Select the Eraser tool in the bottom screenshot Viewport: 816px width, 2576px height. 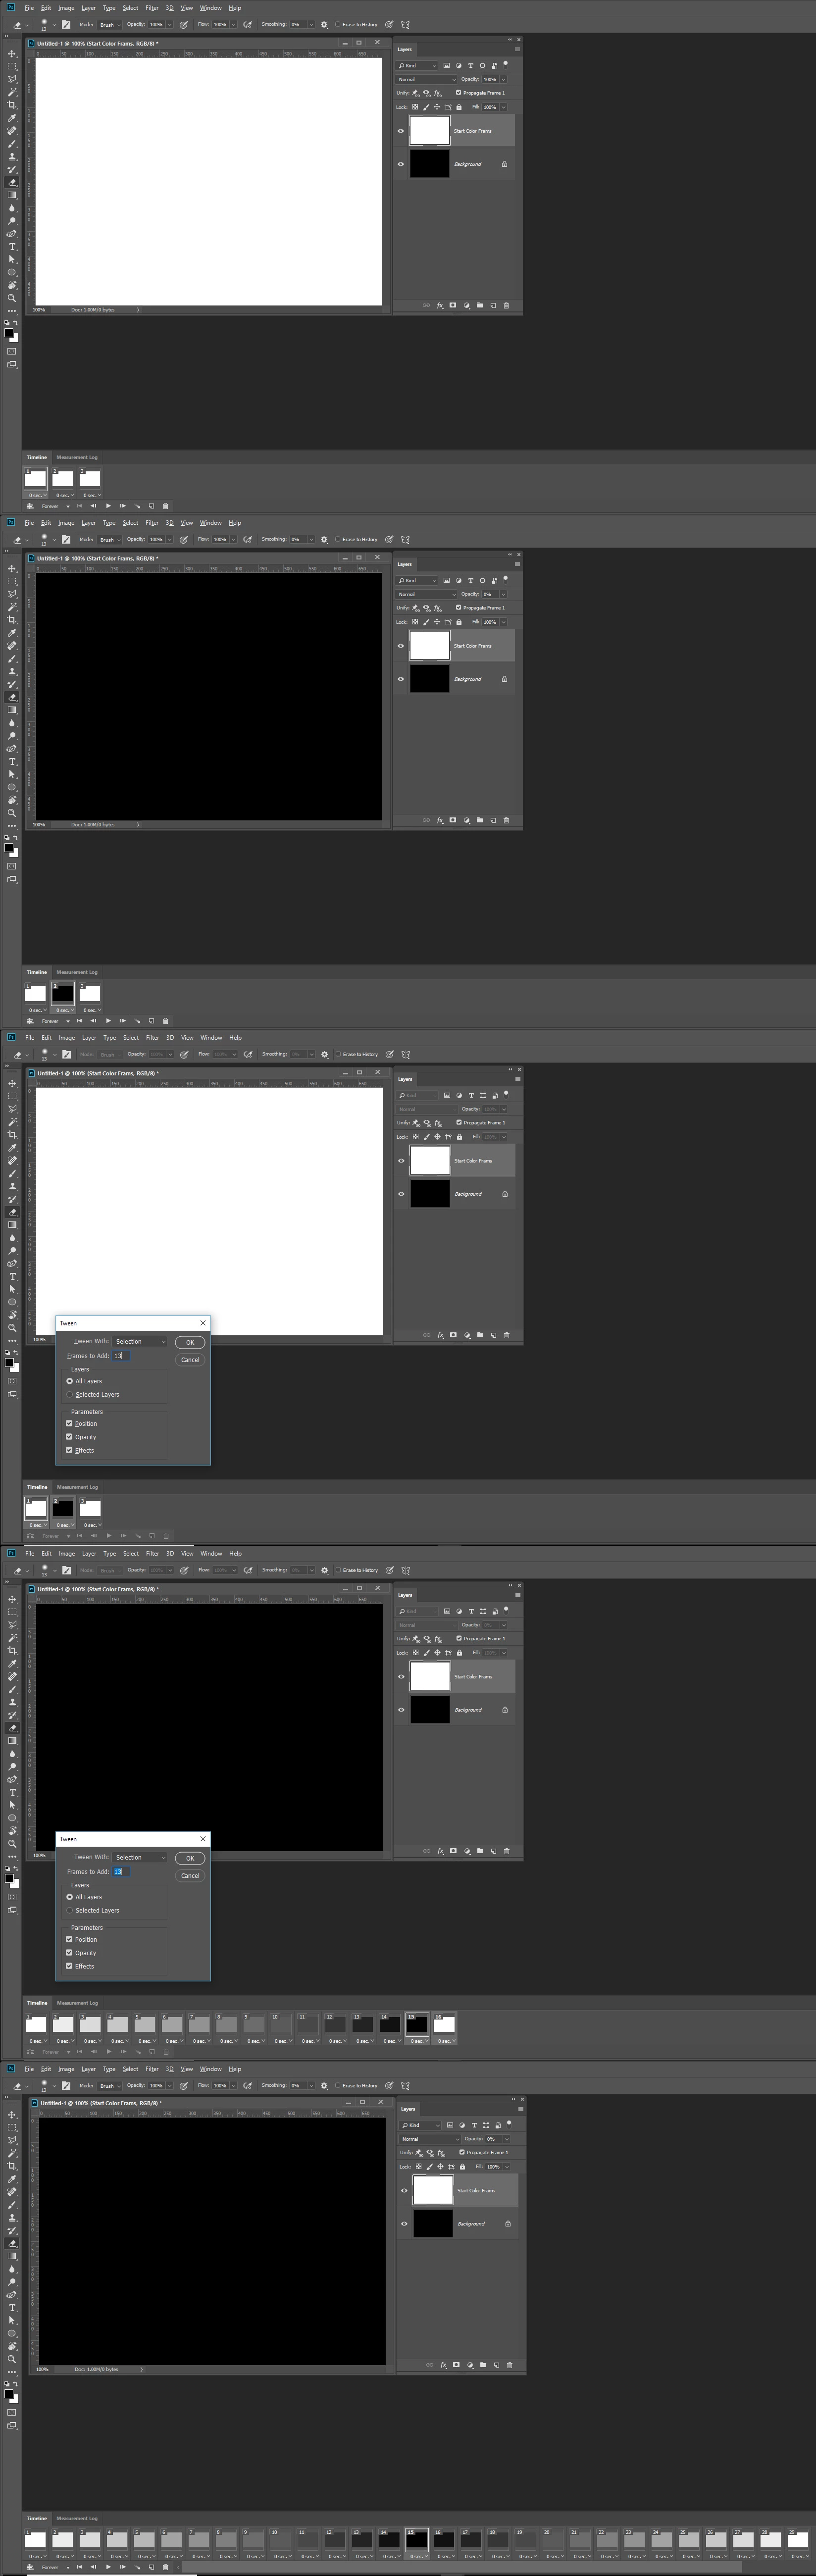pos(12,2243)
